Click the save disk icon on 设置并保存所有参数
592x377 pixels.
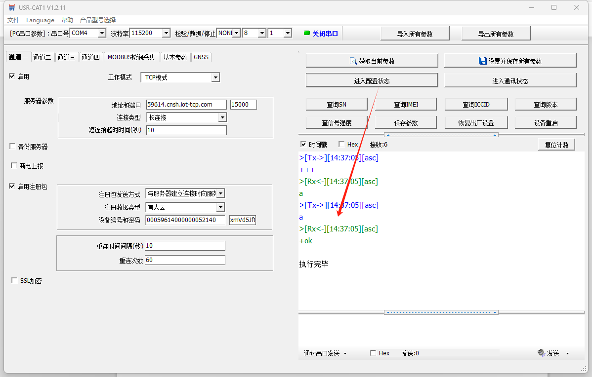[x=482, y=61]
